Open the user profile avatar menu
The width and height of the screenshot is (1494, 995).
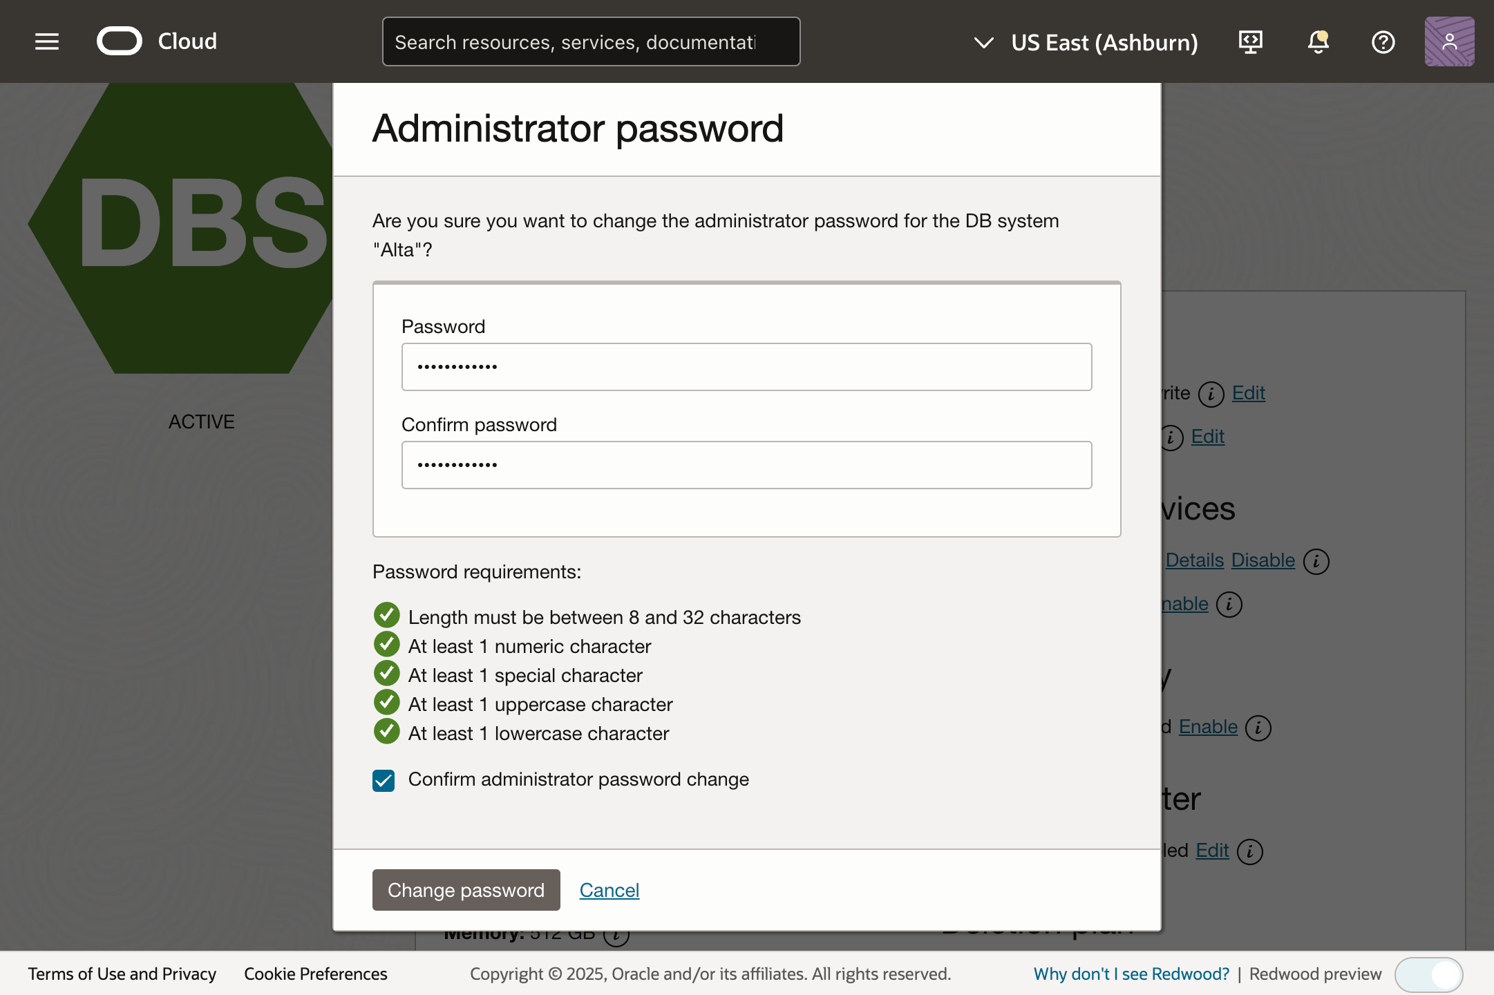(x=1449, y=41)
